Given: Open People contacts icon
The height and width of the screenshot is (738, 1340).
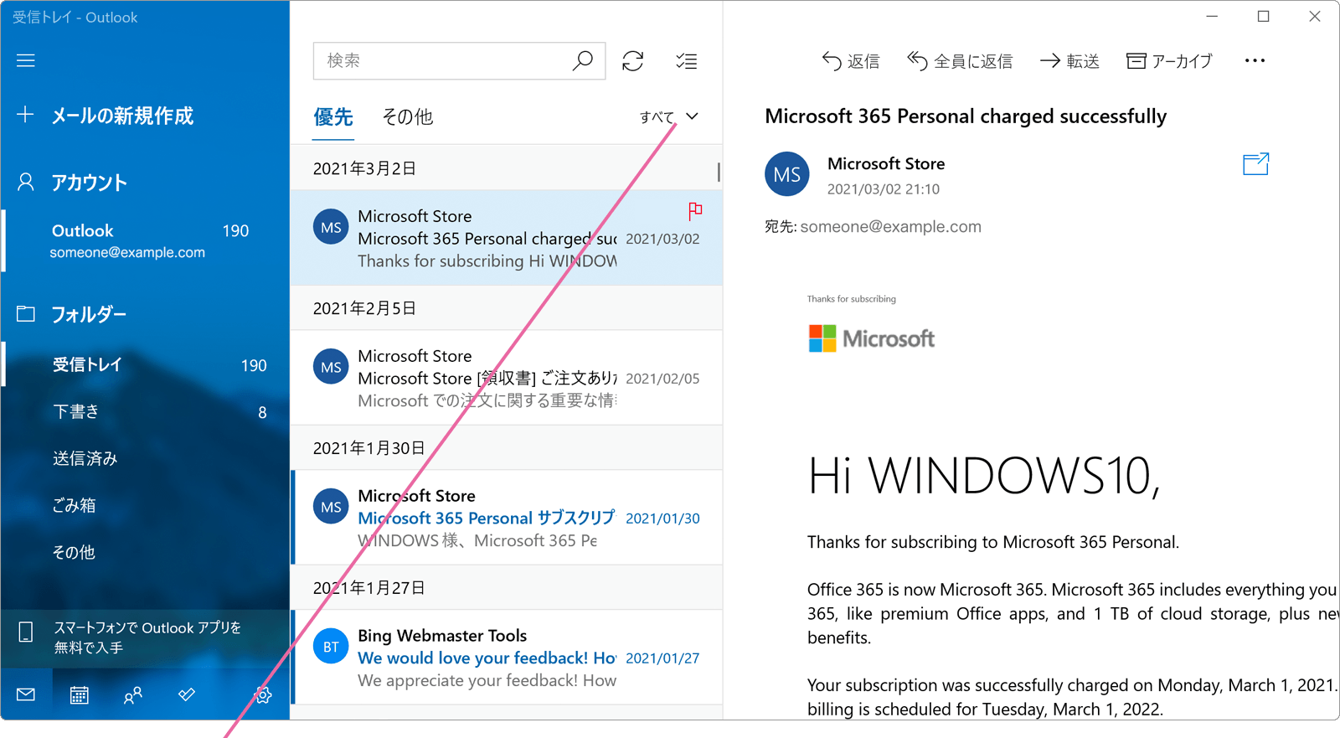Looking at the screenshot, I should coord(133,694).
